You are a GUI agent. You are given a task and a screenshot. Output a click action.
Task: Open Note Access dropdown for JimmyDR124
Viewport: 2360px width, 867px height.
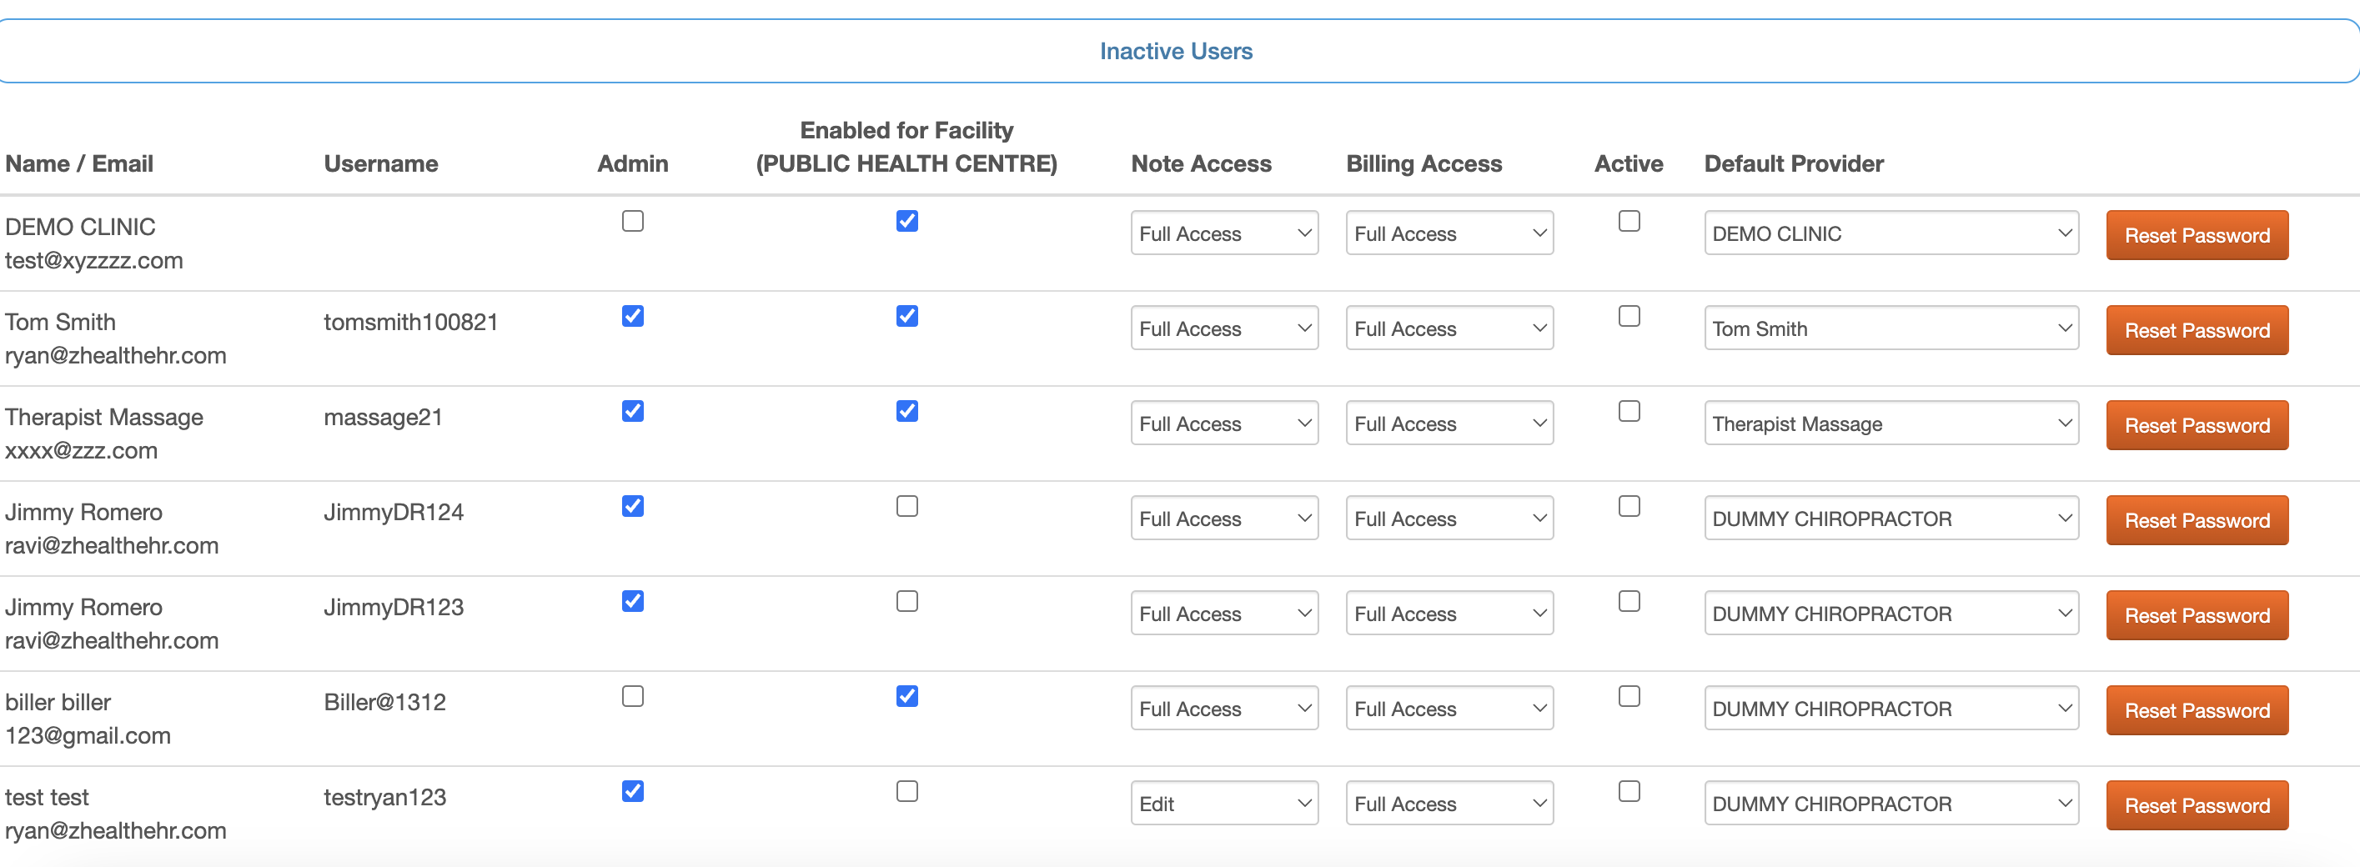(1224, 519)
